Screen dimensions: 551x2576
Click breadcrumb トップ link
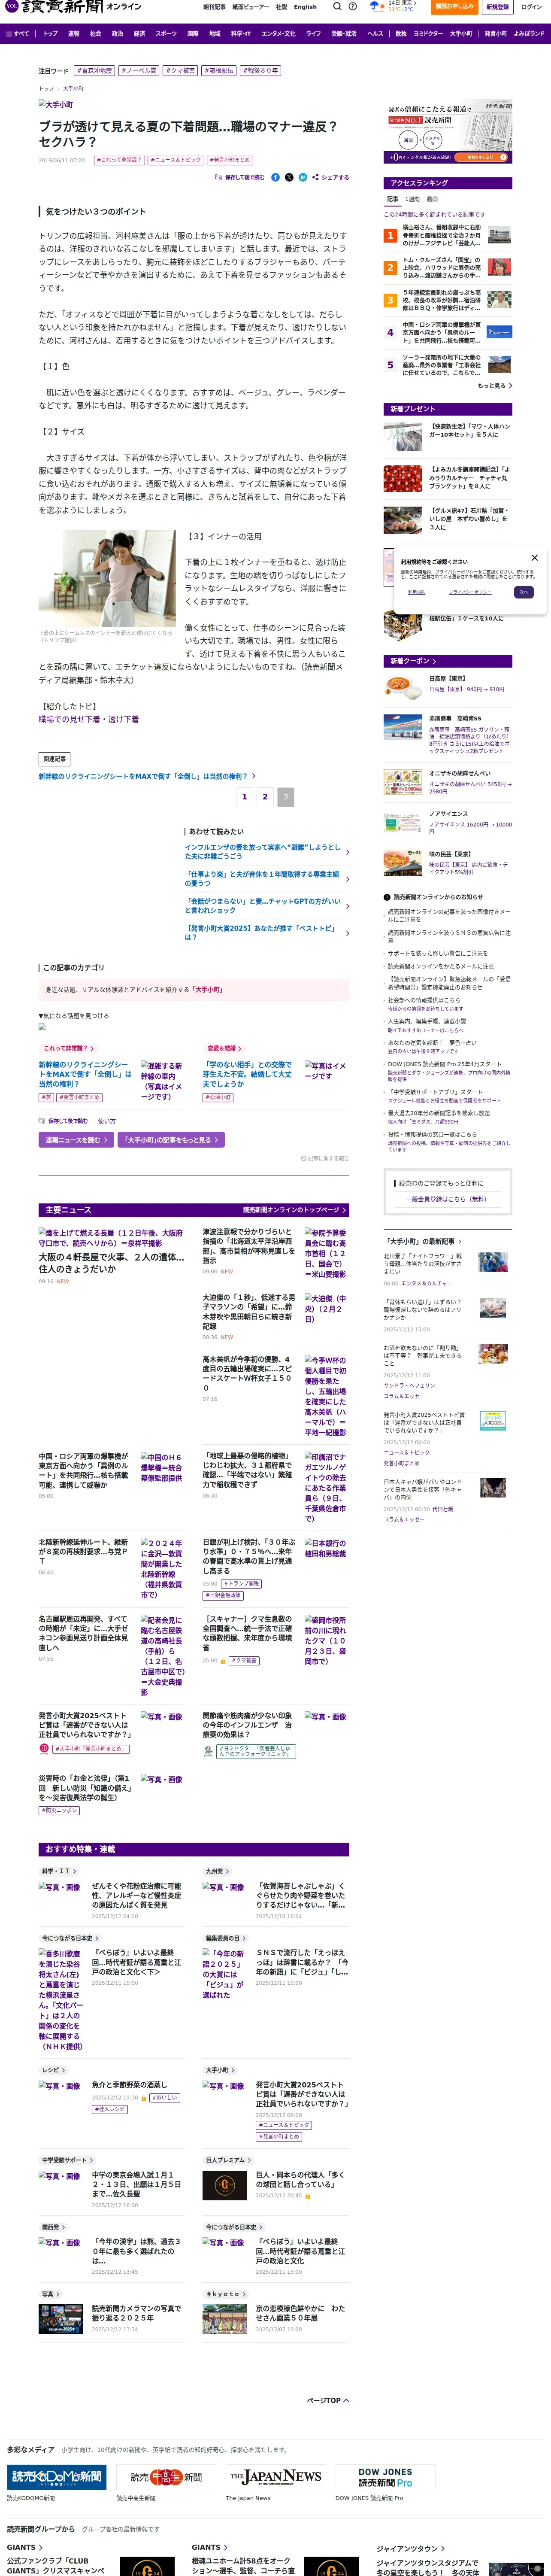click(45, 89)
